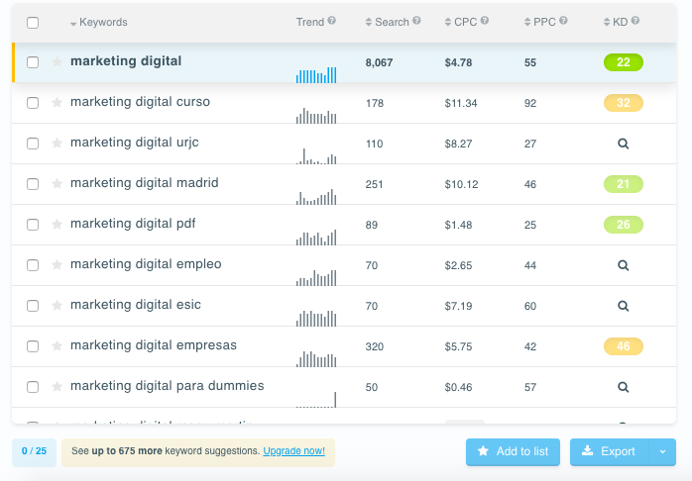Star the 'marketing digital empresas' keyword

click(x=57, y=346)
